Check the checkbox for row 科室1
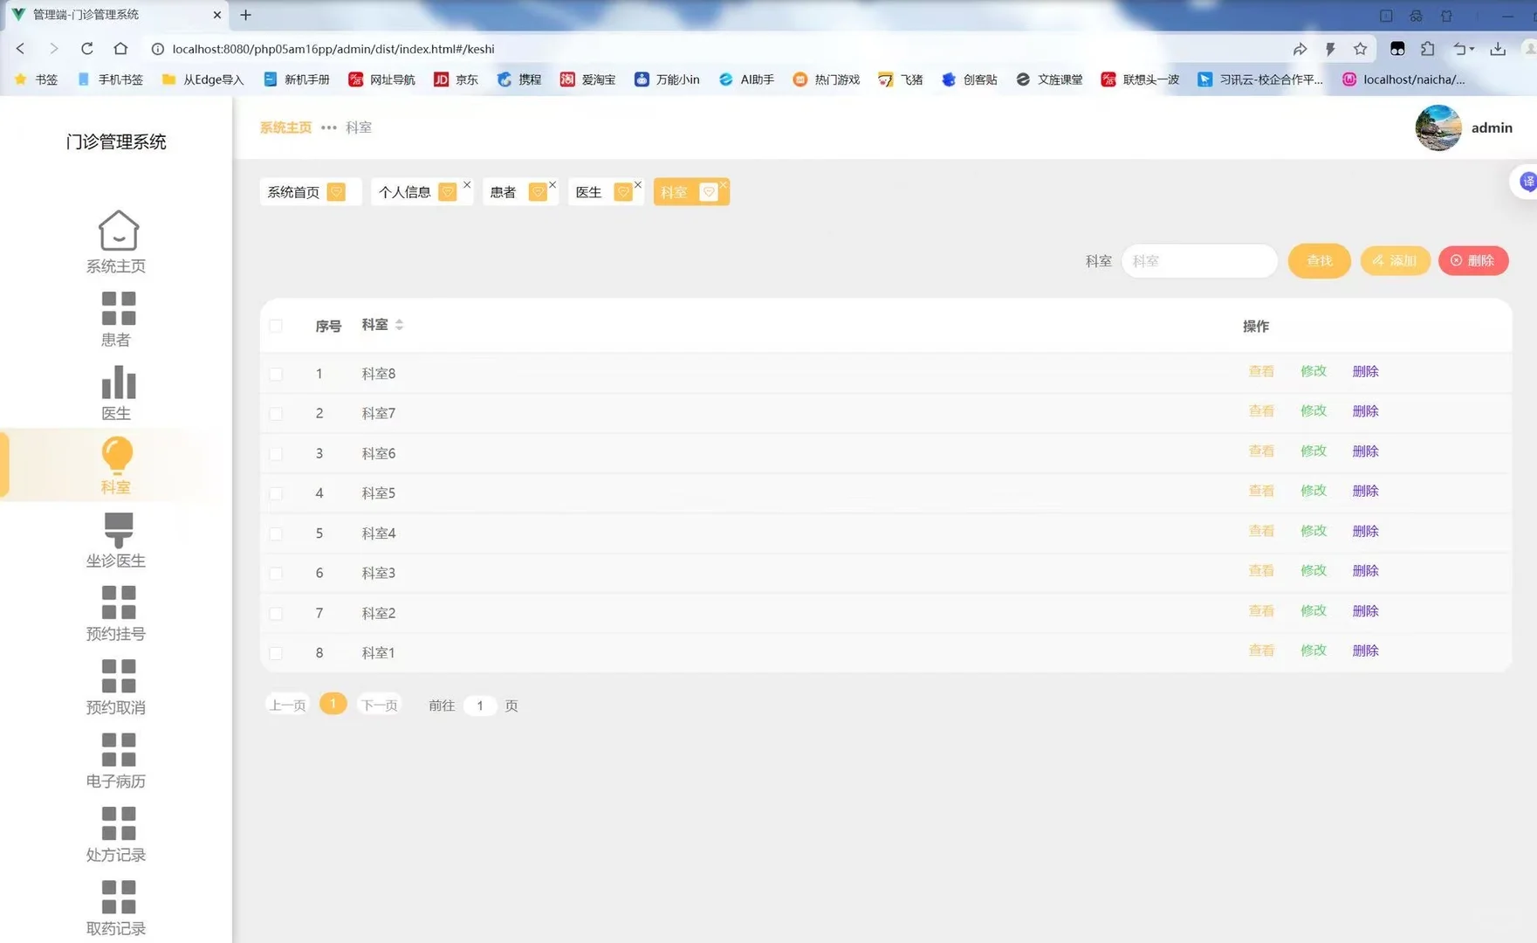The image size is (1537, 943). pos(277,652)
